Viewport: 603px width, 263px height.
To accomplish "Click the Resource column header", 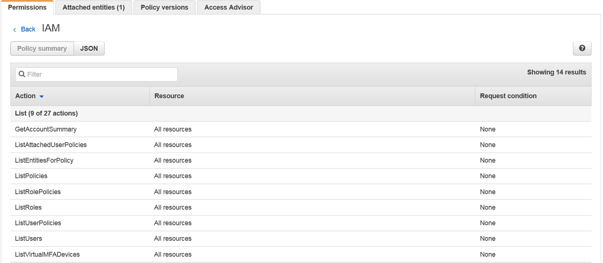I will pos(169,96).
